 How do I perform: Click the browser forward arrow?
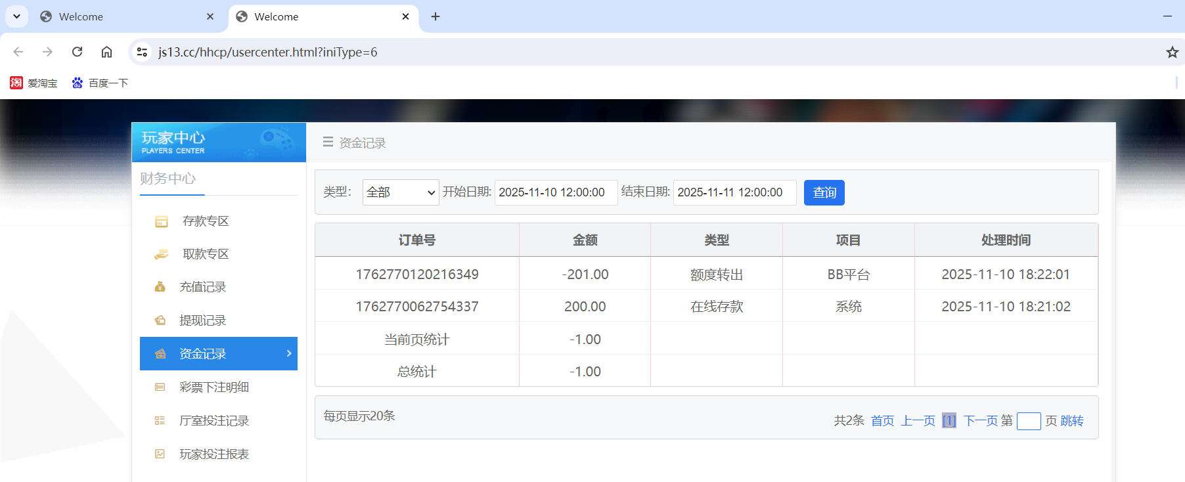coord(47,52)
